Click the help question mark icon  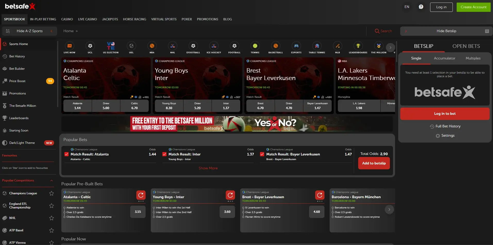(x=421, y=7)
